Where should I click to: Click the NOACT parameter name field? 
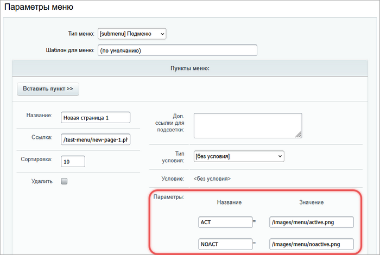(225, 244)
